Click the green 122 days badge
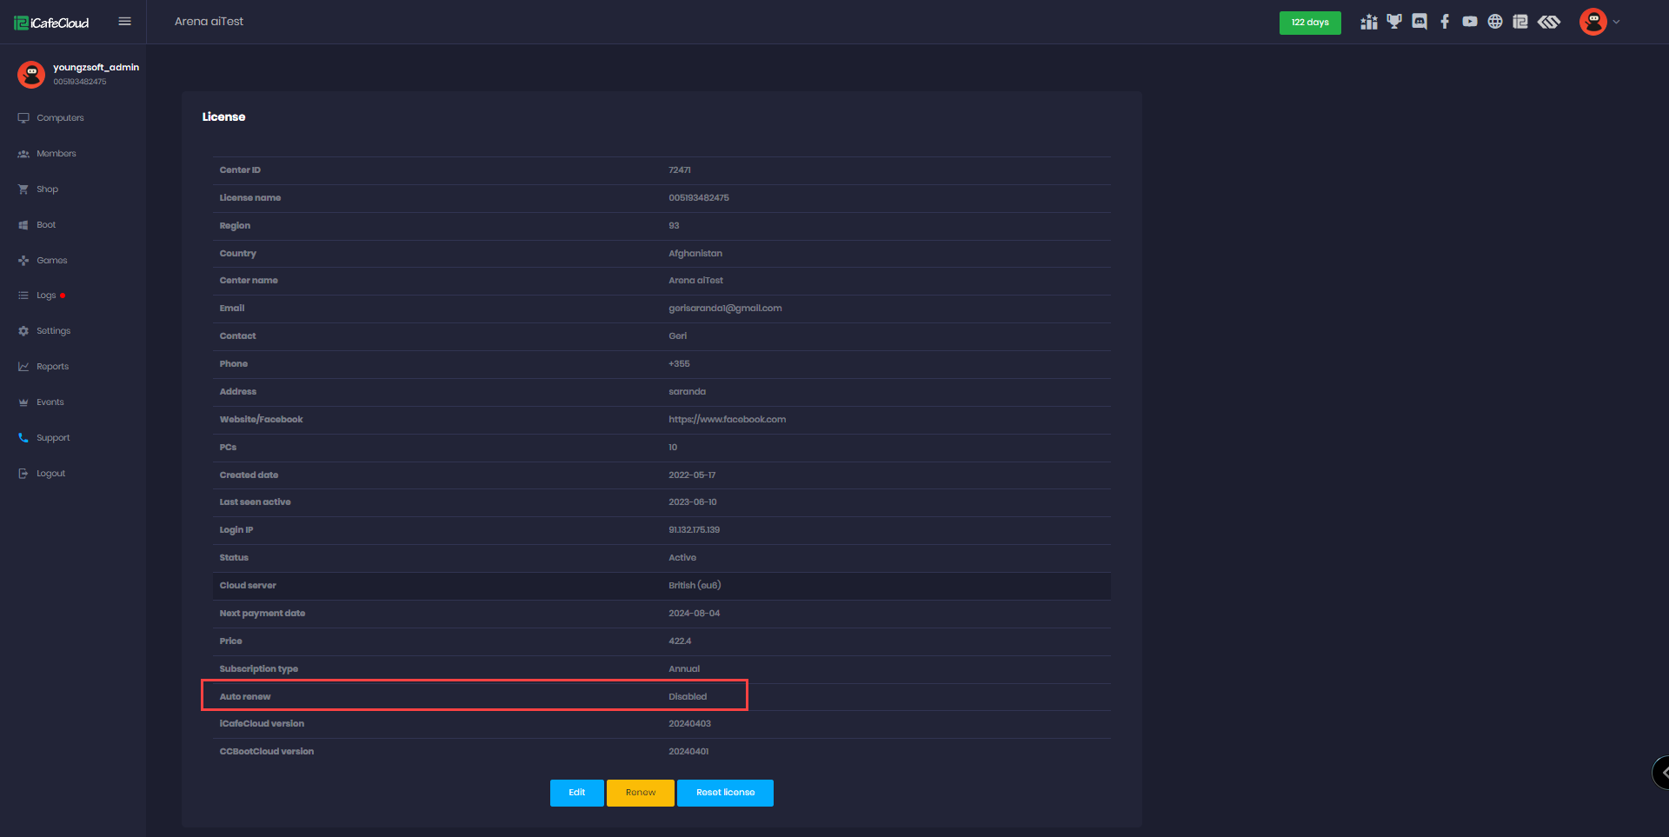 coord(1309,23)
